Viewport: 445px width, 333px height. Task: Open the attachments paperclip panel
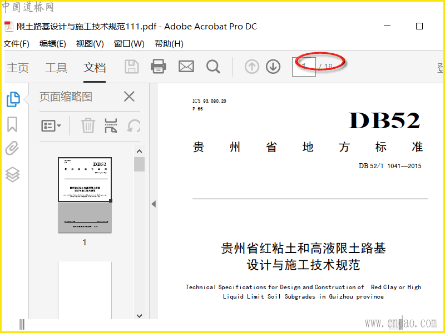point(12,148)
